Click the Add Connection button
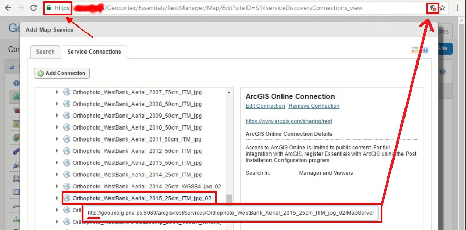 [62, 73]
